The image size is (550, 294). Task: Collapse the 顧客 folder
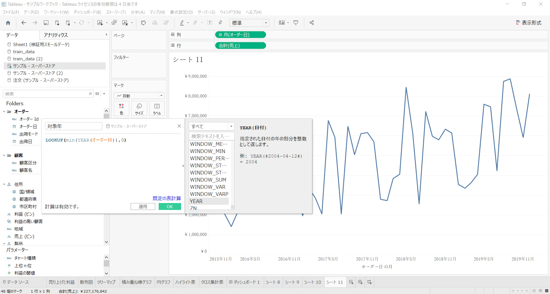(x=4, y=156)
